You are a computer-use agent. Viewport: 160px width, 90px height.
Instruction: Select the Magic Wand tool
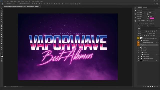click(2, 15)
